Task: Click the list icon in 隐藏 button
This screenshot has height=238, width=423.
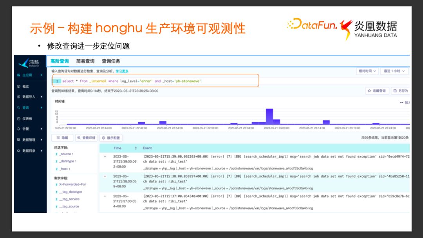Action: [58, 138]
